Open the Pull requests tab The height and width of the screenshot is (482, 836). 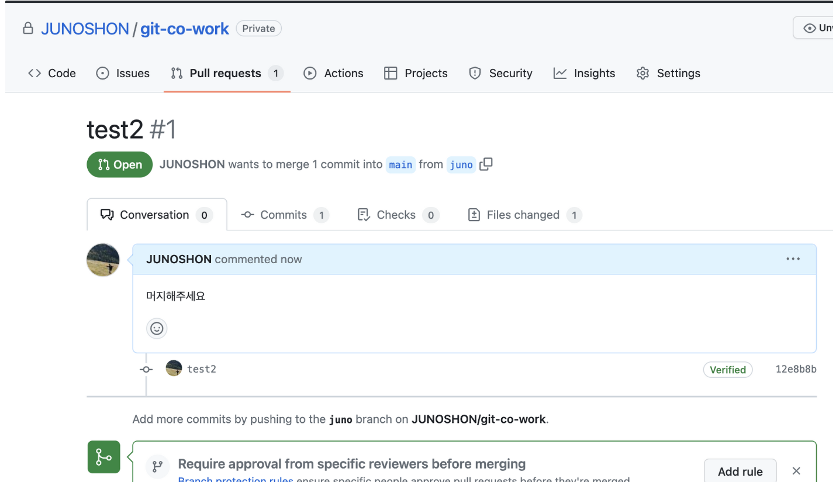coord(227,73)
